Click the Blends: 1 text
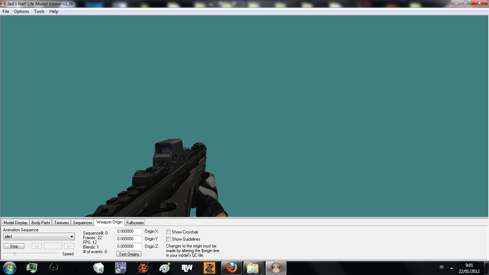489x275 pixels. (91, 247)
